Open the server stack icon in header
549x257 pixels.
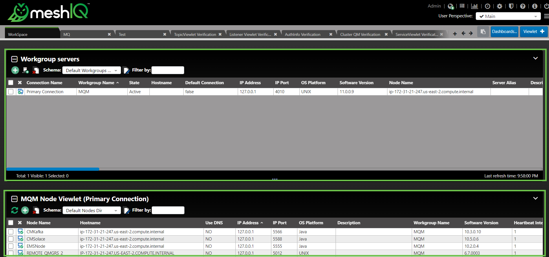(462, 6)
